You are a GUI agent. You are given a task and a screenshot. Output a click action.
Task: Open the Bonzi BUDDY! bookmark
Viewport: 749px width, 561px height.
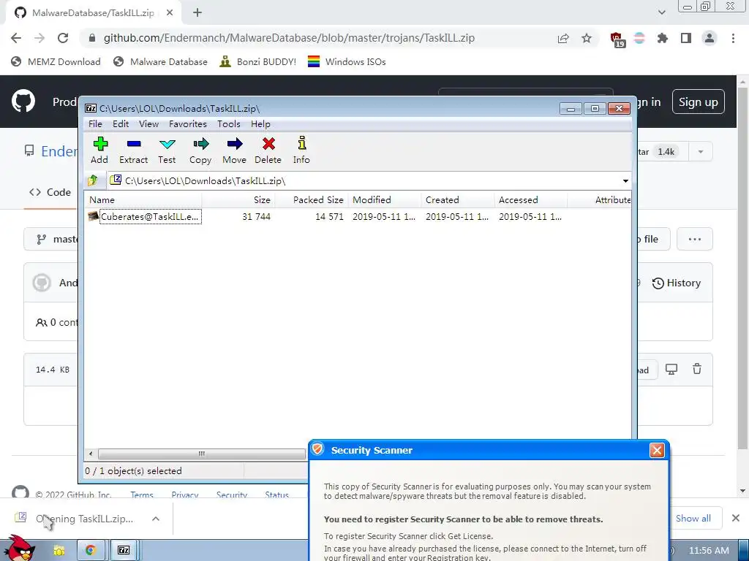point(258,61)
